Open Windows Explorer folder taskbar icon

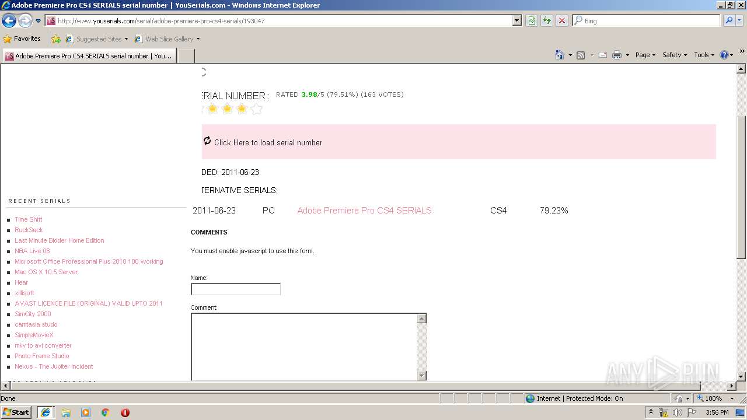[x=66, y=412]
